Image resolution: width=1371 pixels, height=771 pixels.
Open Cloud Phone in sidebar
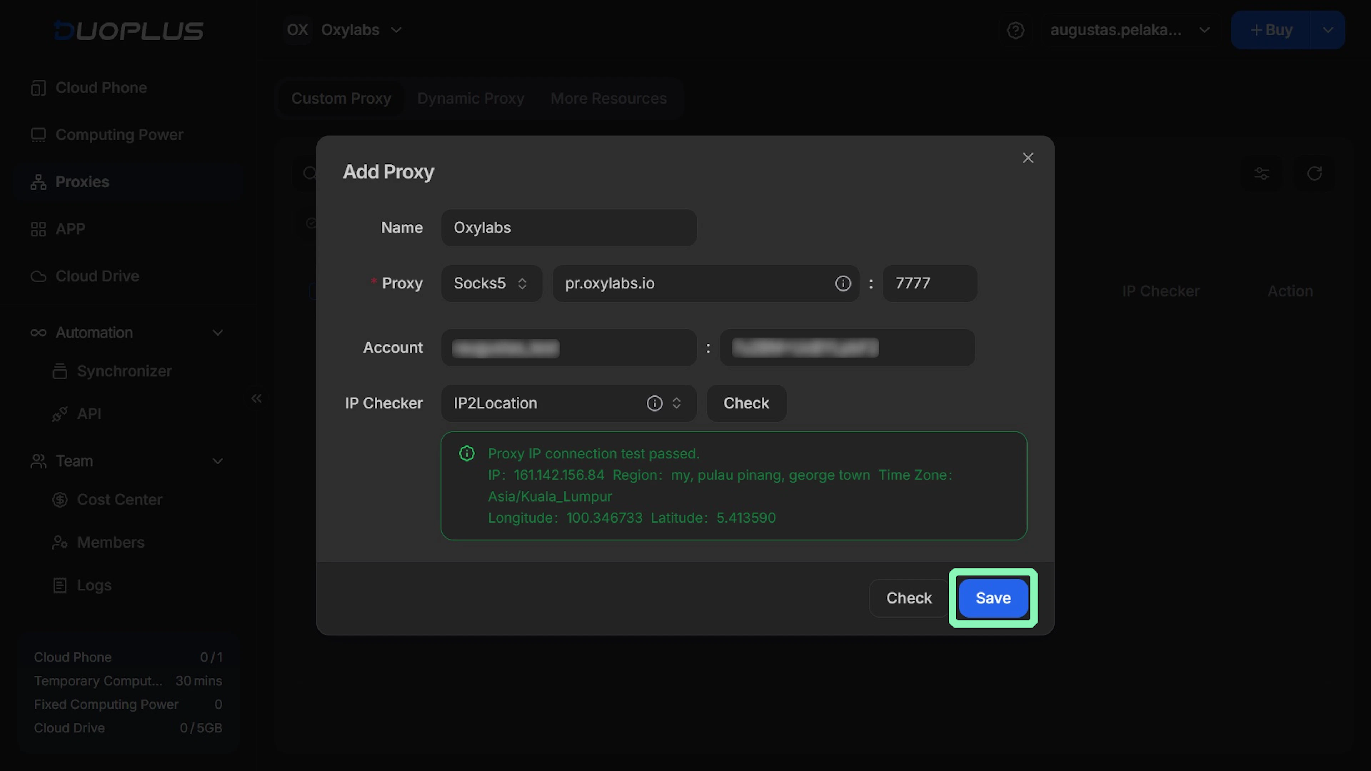pos(128,88)
